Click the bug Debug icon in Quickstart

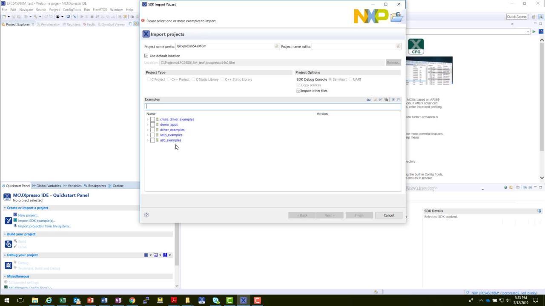pyautogui.click(x=8, y=265)
